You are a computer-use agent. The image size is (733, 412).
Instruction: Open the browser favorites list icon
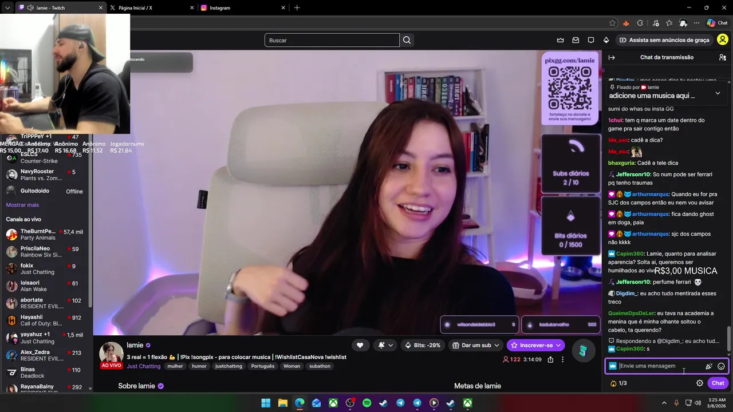[669, 23]
